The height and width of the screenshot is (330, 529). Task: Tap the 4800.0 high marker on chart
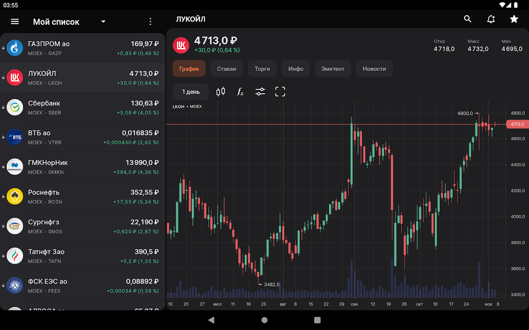pyautogui.click(x=467, y=113)
